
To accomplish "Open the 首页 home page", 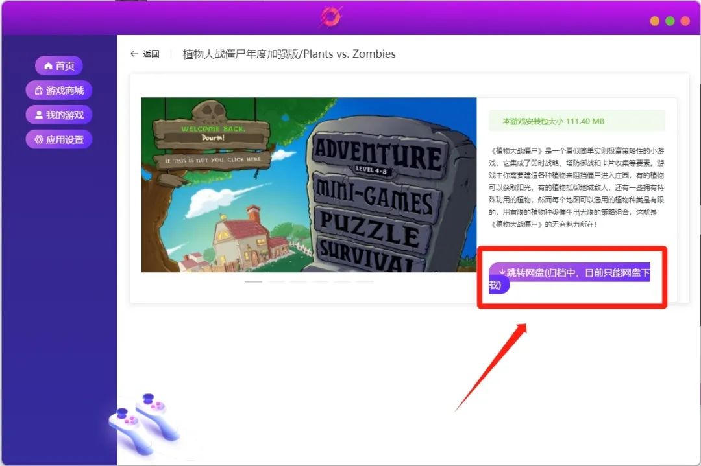I will [x=59, y=65].
